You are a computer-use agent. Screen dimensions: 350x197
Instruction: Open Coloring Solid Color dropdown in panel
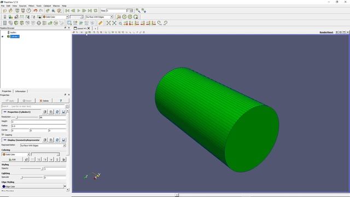[16, 154]
